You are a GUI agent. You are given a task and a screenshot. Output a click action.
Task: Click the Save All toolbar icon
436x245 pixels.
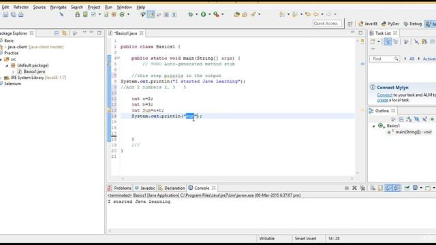[14, 14]
